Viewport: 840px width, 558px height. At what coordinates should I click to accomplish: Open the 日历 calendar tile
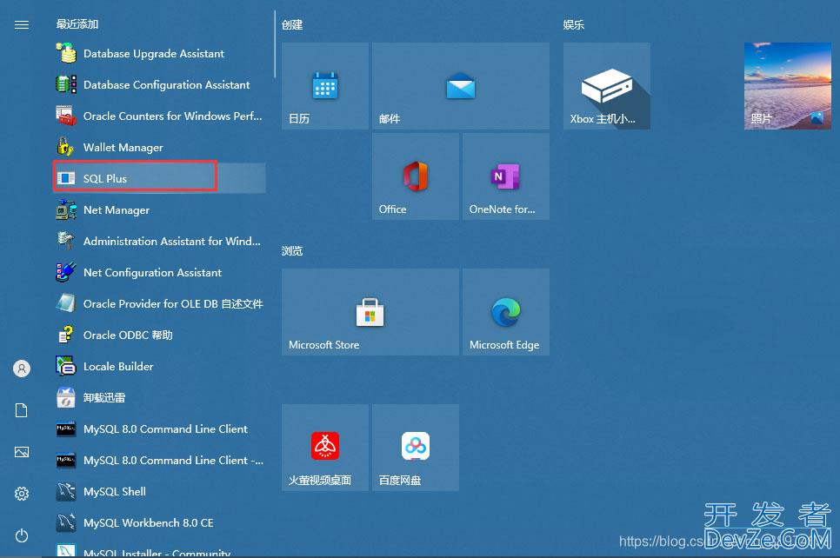pyautogui.click(x=325, y=86)
